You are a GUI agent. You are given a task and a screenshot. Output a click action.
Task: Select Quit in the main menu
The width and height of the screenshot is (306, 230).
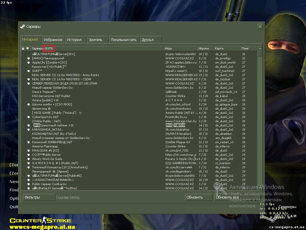14,207
